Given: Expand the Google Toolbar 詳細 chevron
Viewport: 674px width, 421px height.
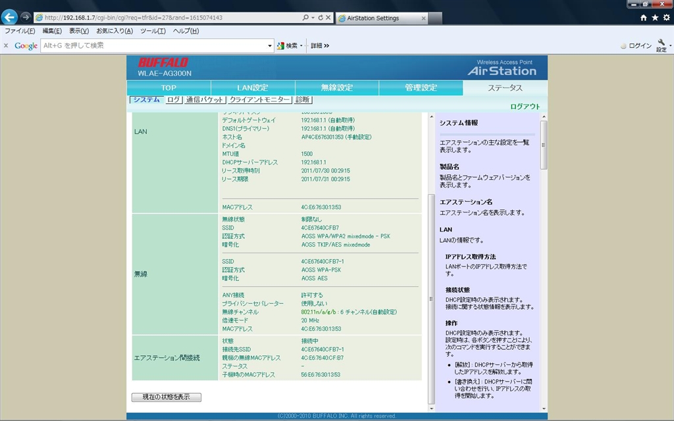Looking at the screenshot, I should (x=320, y=45).
